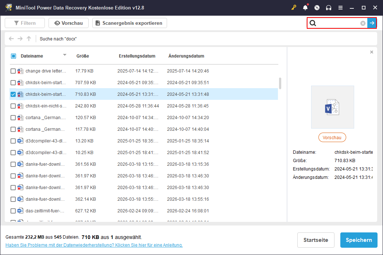
Task: Click the deleted Word icon of change drive letter
Action: tap(20, 71)
